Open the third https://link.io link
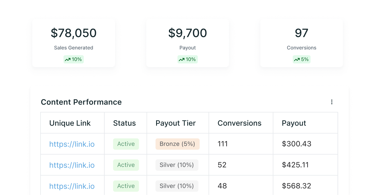The width and height of the screenshot is (379, 195). pyautogui.click(x=72, y=186)
